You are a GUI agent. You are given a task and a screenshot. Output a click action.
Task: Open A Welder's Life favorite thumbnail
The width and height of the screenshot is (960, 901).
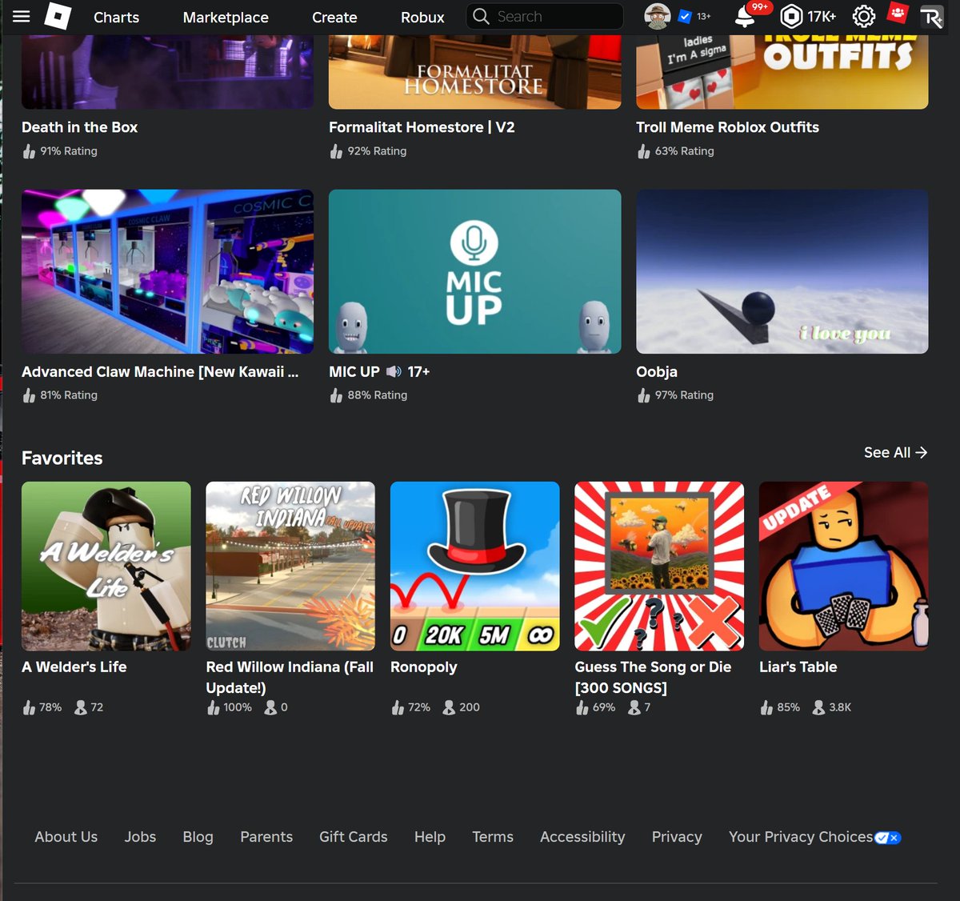pos(106,566)
